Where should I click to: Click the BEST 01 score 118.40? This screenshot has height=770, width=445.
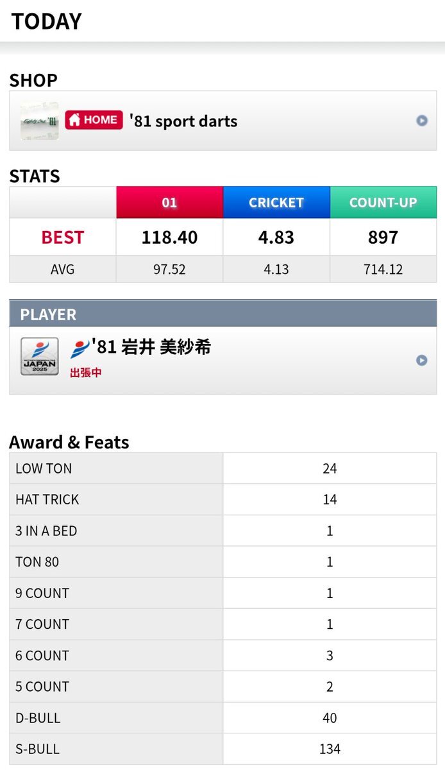[x=169, y=237]
